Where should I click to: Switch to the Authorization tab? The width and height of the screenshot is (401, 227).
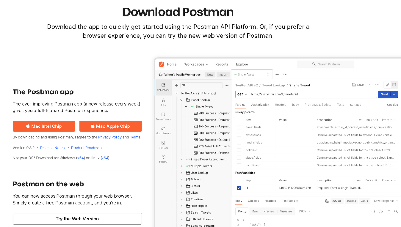(260, 105)
